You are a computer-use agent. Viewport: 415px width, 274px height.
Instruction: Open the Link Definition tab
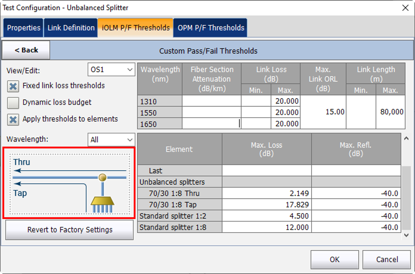tap(71, 28)
